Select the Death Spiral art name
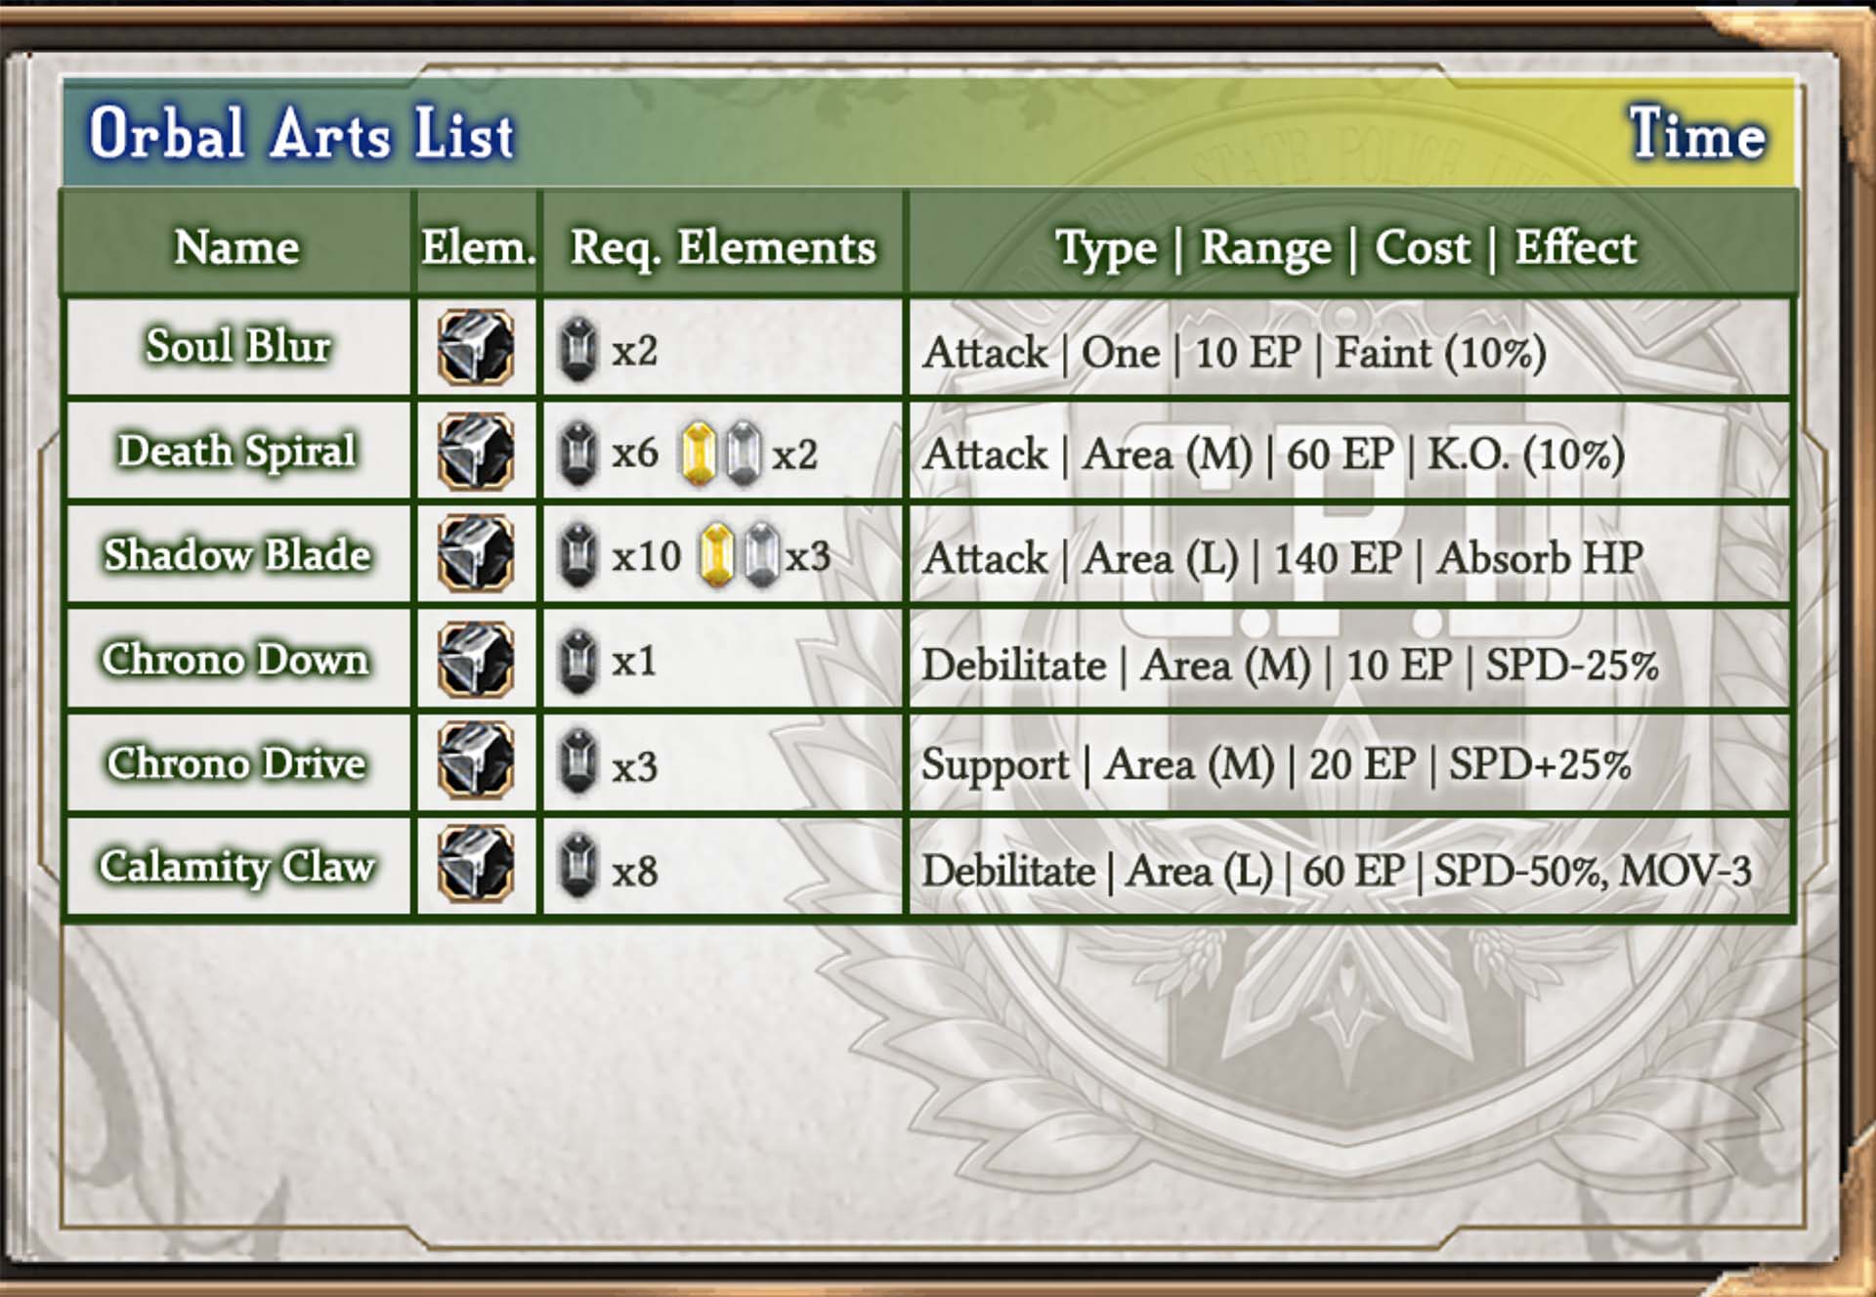Viewport: 1876px width, 1297px height. click(x=237, y=451)
